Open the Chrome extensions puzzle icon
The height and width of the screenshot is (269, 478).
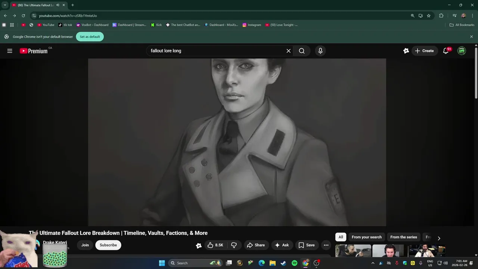pos(441,16)
